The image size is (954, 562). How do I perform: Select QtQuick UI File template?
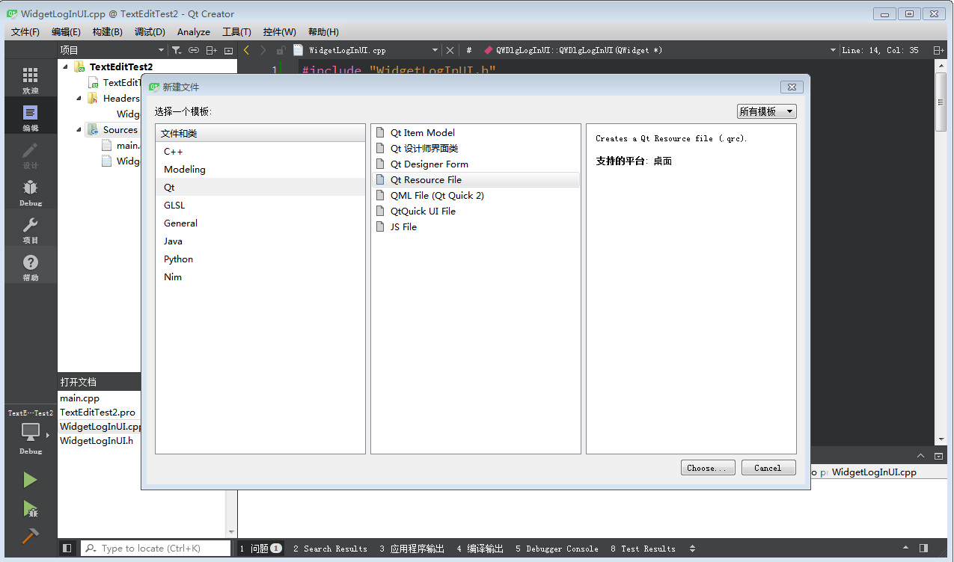[476, 211]
